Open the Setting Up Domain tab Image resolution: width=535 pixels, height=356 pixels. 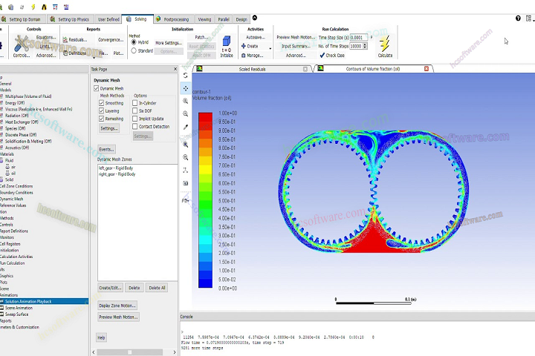25,19
